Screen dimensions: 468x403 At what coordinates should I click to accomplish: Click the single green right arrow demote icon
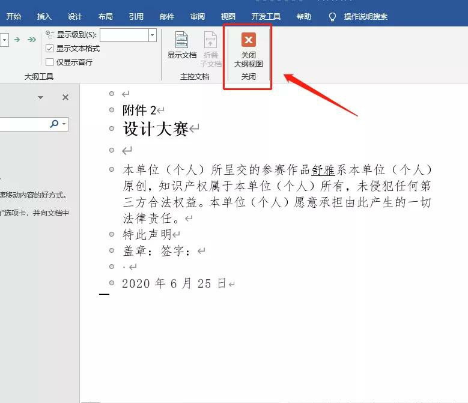pos(17,40)
